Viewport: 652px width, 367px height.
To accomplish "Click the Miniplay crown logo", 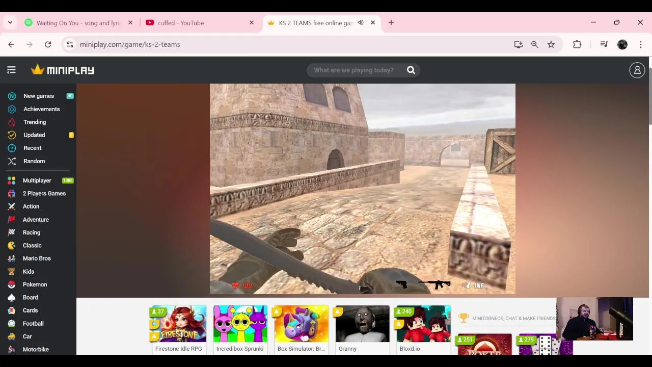I will click(x=62, y=70).
